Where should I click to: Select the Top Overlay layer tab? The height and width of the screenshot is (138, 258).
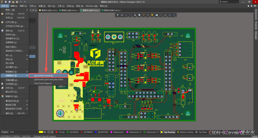(168, 132)
